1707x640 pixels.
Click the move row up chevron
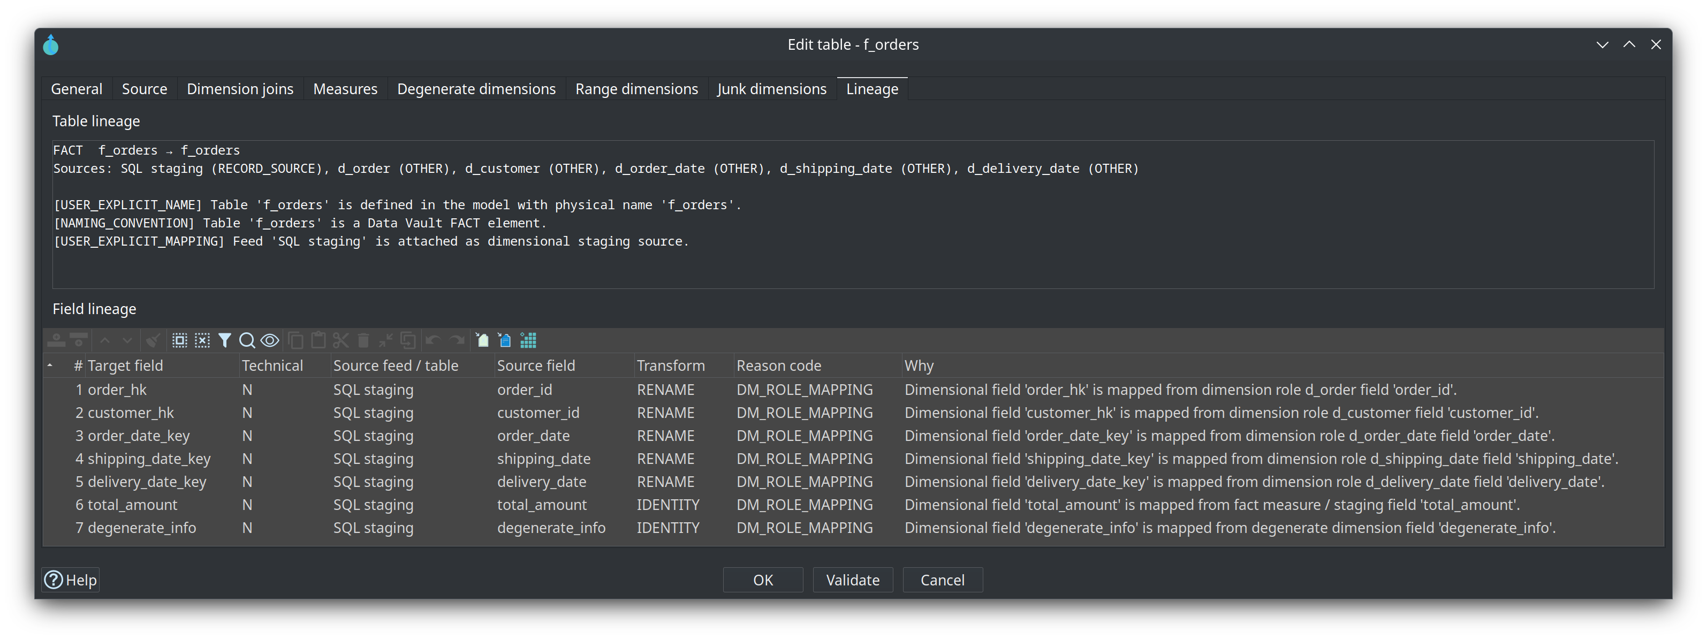pyautogui.click(x=105, y=340)
